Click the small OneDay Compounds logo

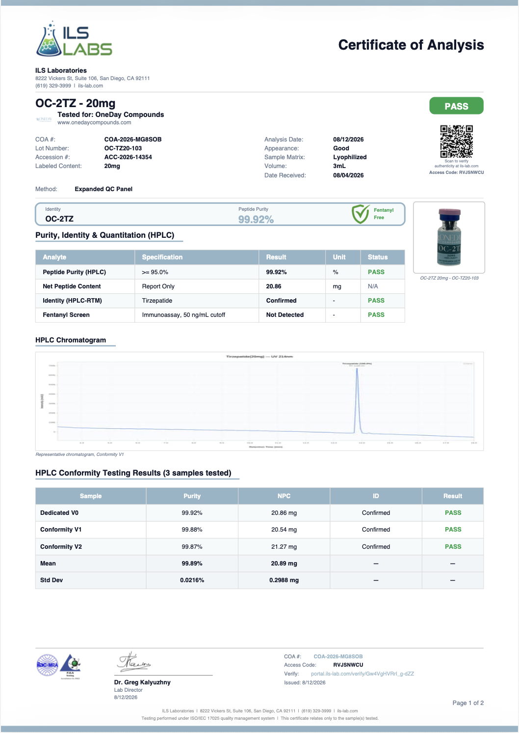[x=44, y=119]
